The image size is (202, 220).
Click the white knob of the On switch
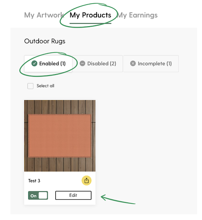43,195
